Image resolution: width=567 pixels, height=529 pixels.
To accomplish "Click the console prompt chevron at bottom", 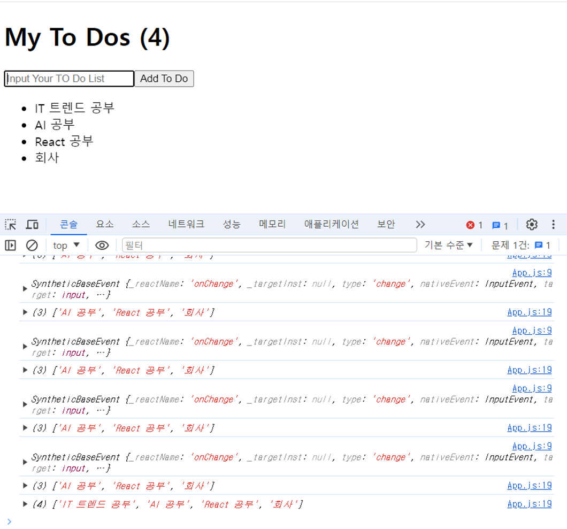I will pyautogui.click(x=9, y=522).
